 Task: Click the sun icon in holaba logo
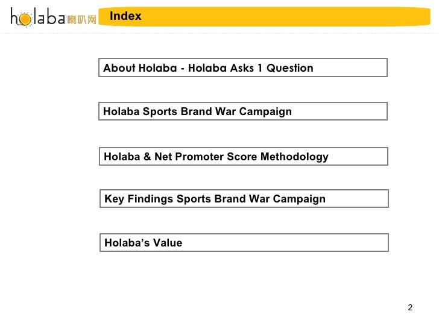(25, 19)
